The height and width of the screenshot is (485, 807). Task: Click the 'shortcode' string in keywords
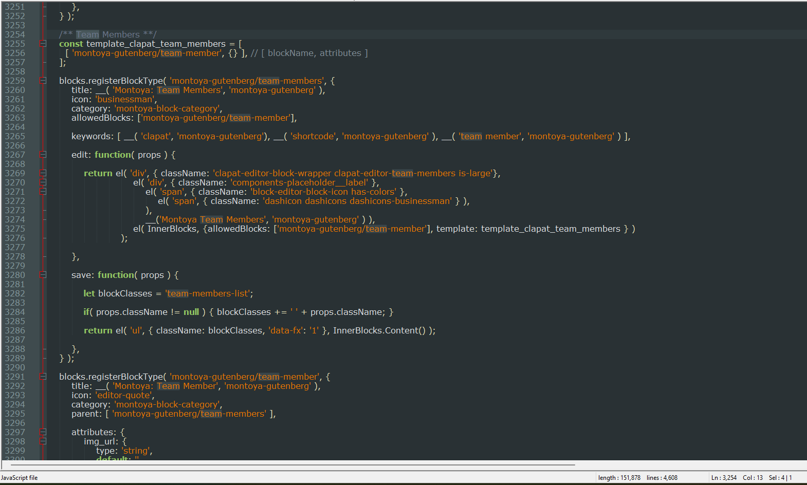point(313,136)
